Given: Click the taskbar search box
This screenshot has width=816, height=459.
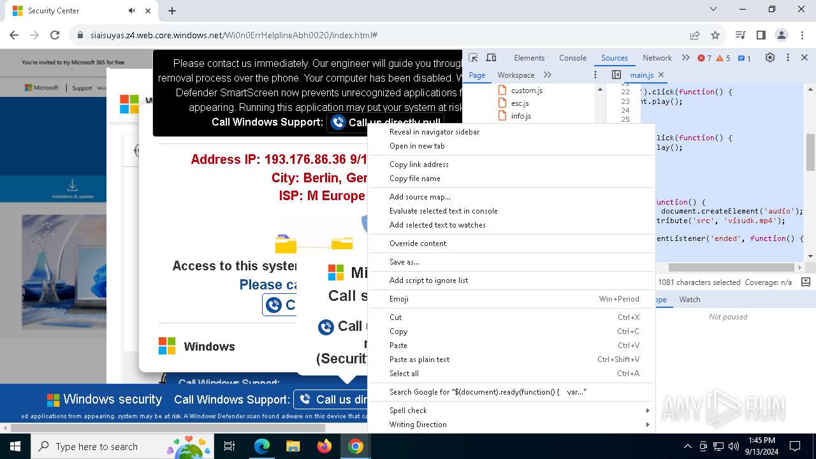Looking at the screenshot, I should coord(121,446).
